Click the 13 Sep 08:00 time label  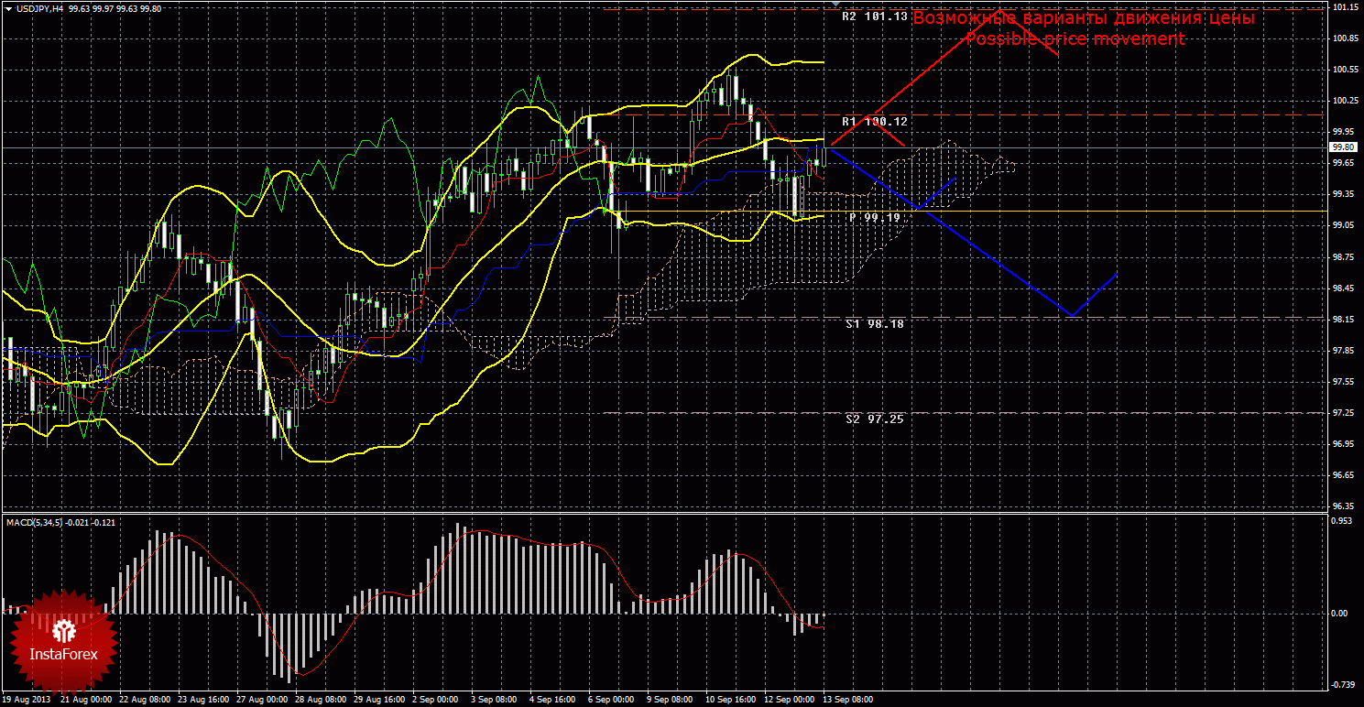pyautogui.click(x=847, y=700)
